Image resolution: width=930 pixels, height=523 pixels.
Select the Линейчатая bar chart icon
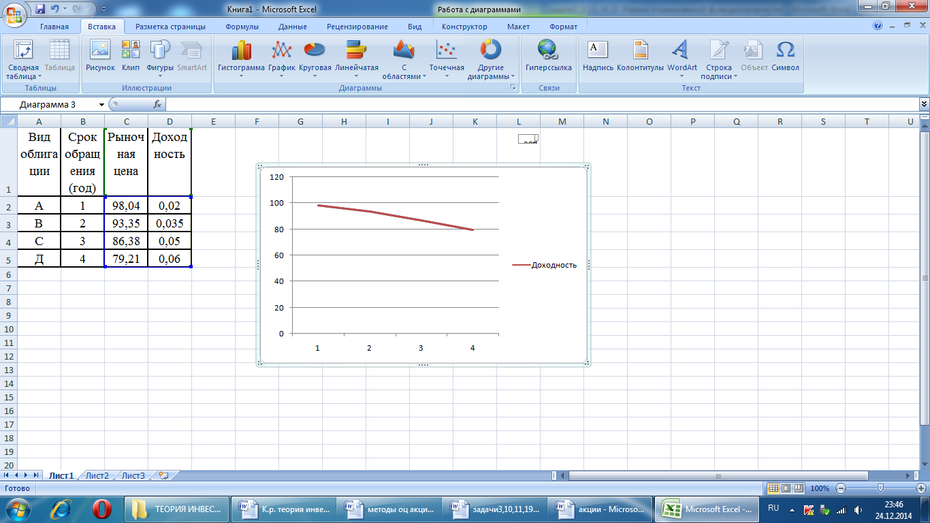coord(356,57)
